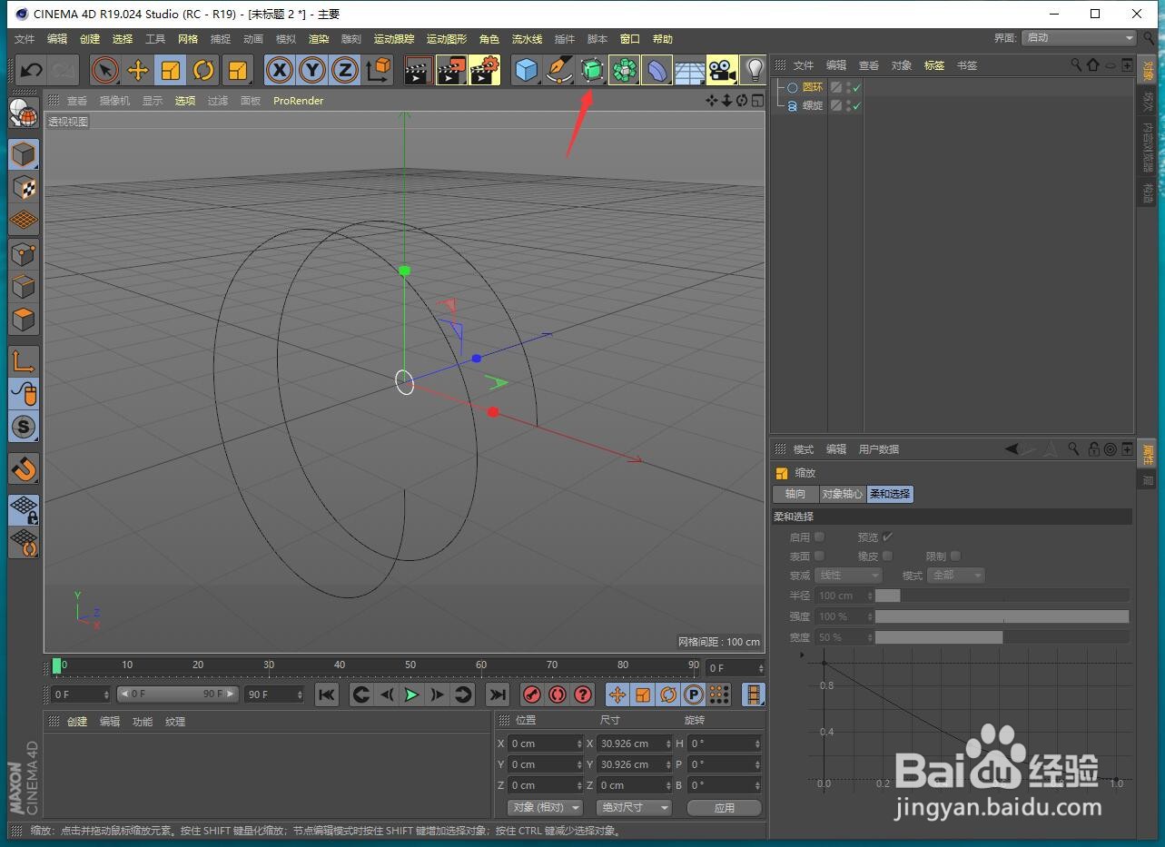Screen dimensions: 1165x847
Task: Add a light bulb object
Action: coord(754,70)
